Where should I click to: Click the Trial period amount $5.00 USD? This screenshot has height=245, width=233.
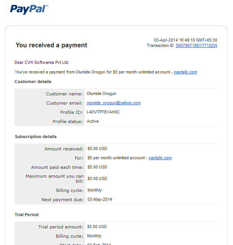coord(97,227)
